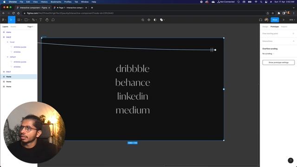The image size is (297, 167).
Task: Open the File menu in menu bar
Action: (21, 2)
